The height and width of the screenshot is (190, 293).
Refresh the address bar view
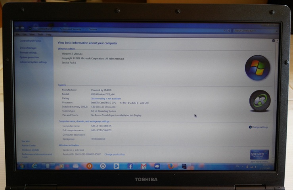pos(229,31)
